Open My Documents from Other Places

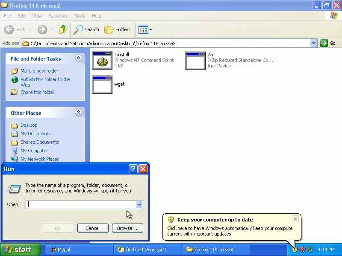[x=35, y=134]
